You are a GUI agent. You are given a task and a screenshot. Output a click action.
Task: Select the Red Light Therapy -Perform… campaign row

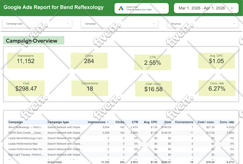point(121,155)
